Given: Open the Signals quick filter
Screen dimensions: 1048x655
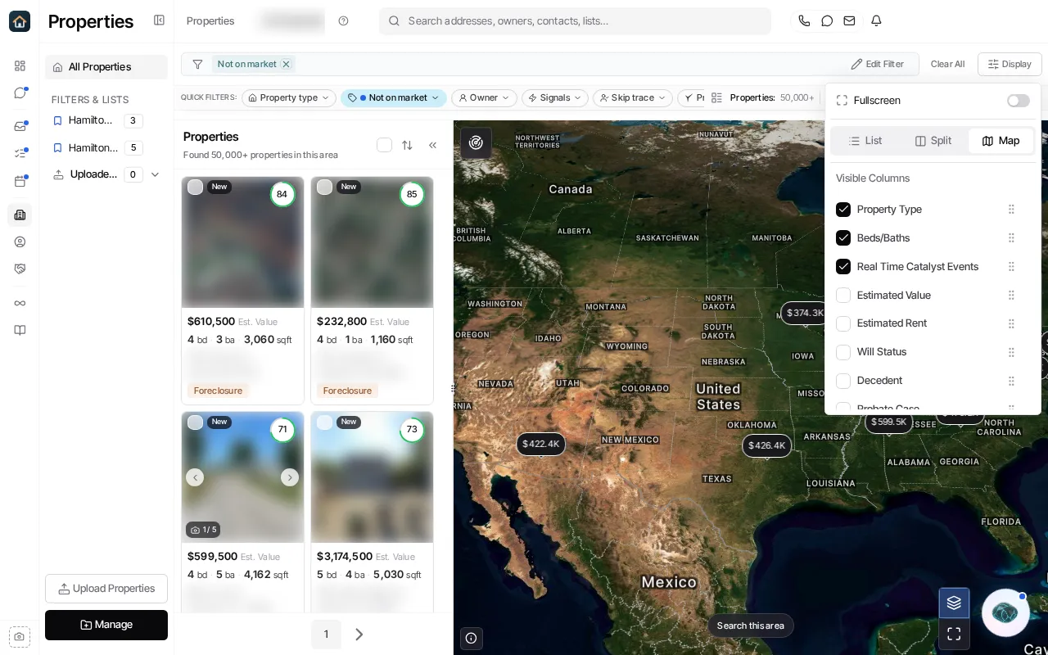Looking at the screenshot, I should click(555, 98).
